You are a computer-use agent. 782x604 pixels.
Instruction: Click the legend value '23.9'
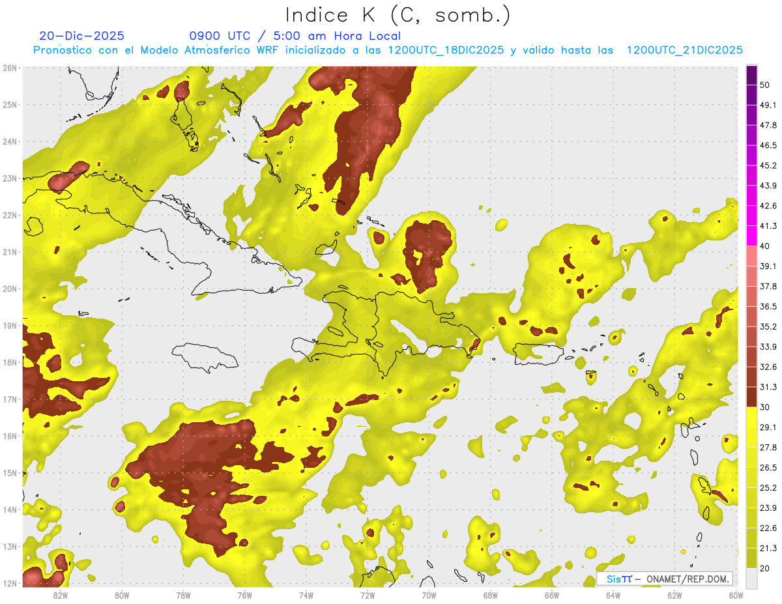click(x=768, y=508)
